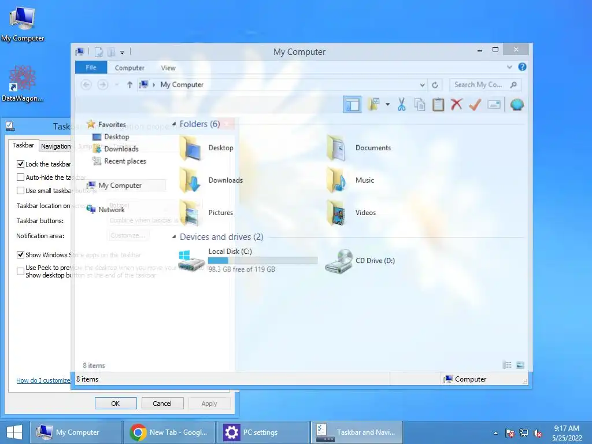Click the folder options icon in toolbar
Viewport: 592px width, 444px height.
tap(374, 104)
